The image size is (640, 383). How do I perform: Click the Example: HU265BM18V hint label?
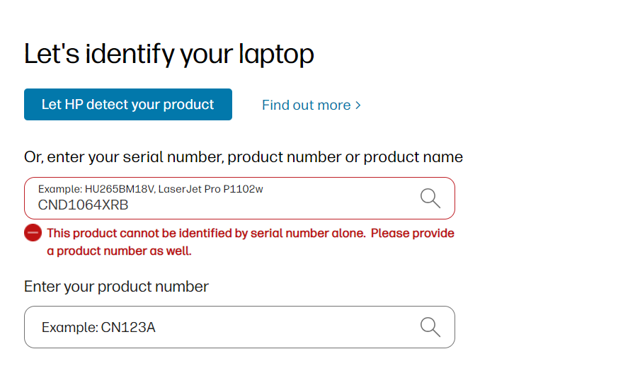coord(96,189)
